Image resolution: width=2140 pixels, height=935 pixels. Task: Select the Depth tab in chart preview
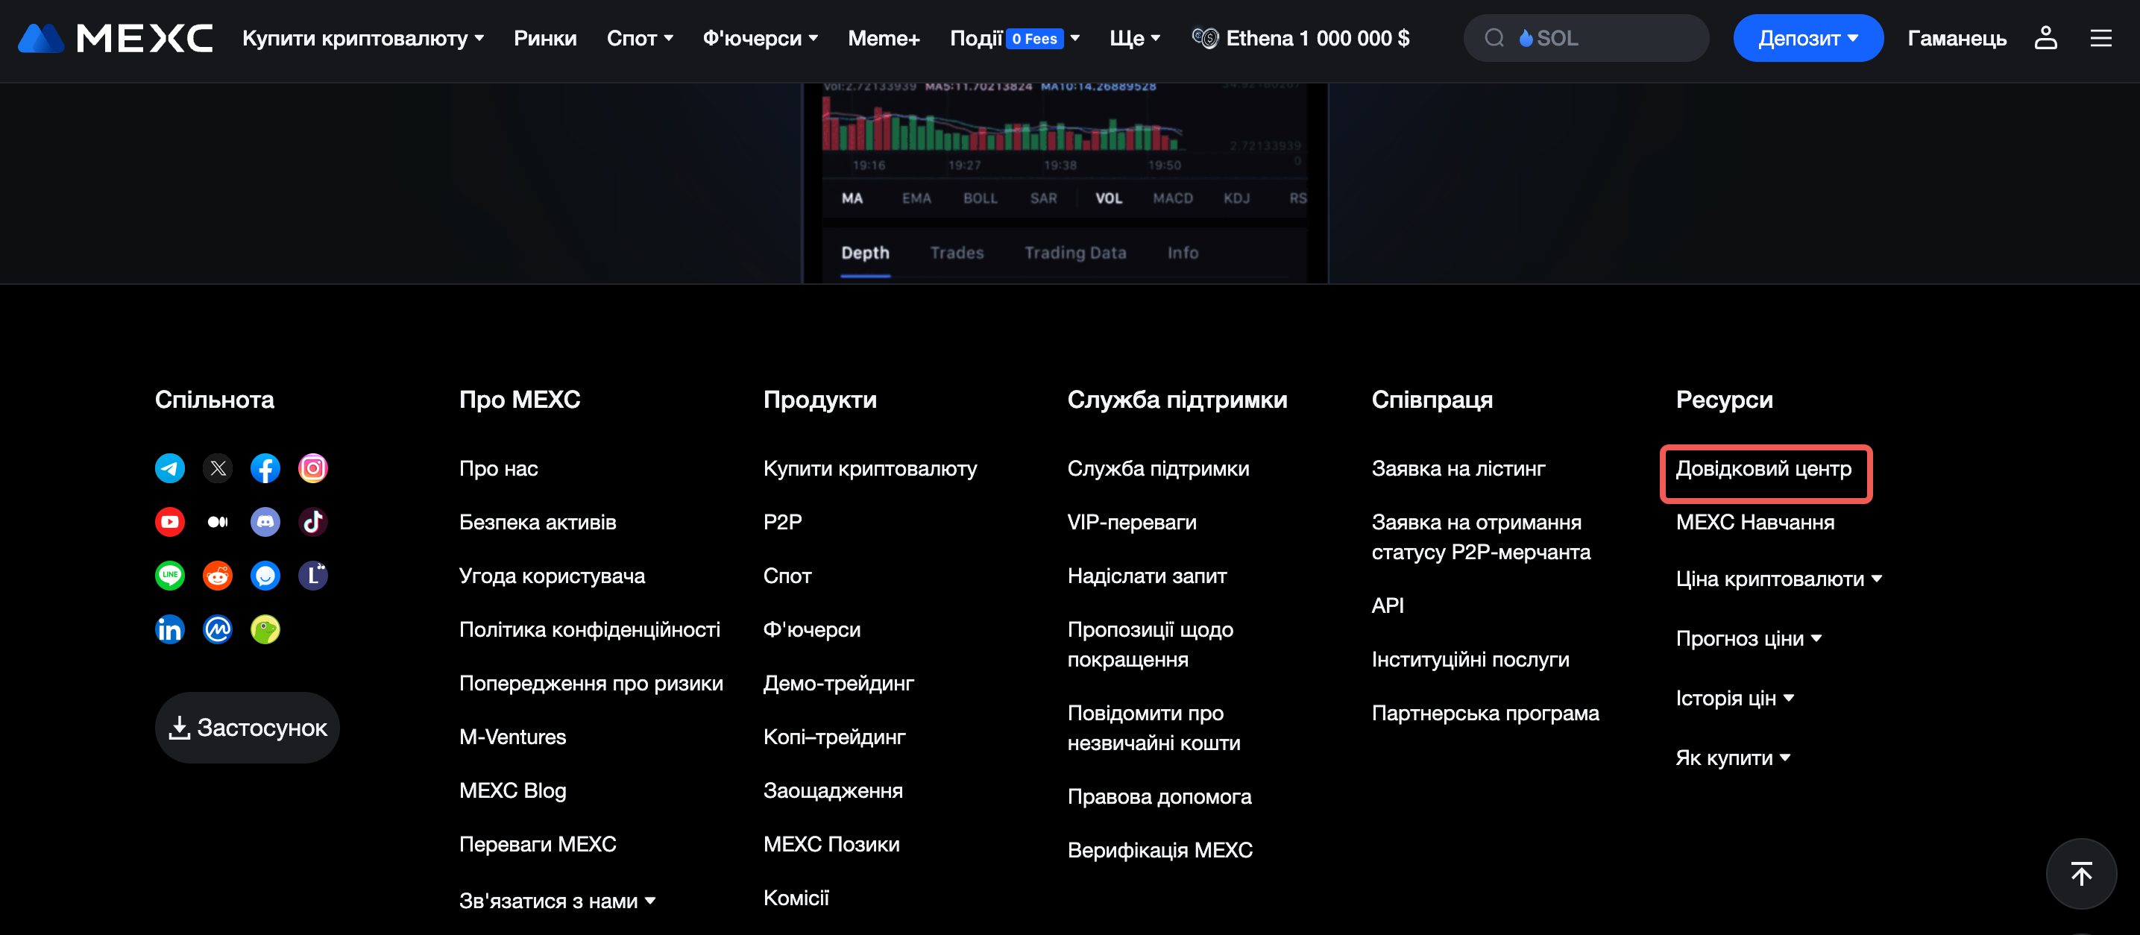pos(865,253)
